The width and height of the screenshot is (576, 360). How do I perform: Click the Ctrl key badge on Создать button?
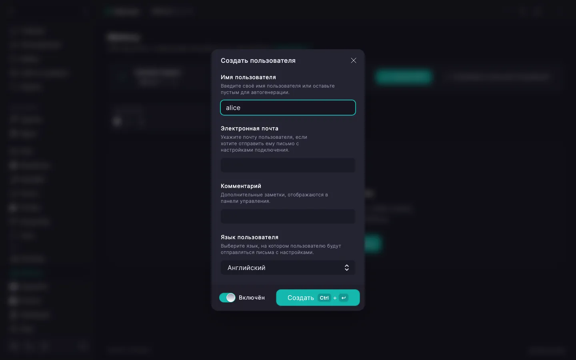coord(324,298)
